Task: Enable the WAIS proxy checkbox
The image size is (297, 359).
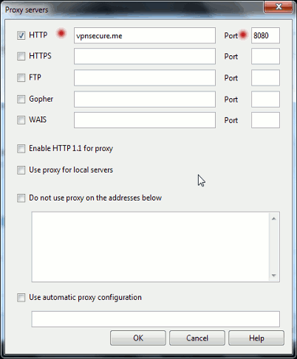Action: (x=21, y=120)
